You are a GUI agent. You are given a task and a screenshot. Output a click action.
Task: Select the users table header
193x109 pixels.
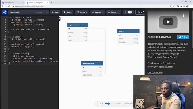(x=128, y=31)
